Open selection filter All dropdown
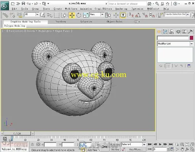This screenshot has height=152, width=195. 37,14
